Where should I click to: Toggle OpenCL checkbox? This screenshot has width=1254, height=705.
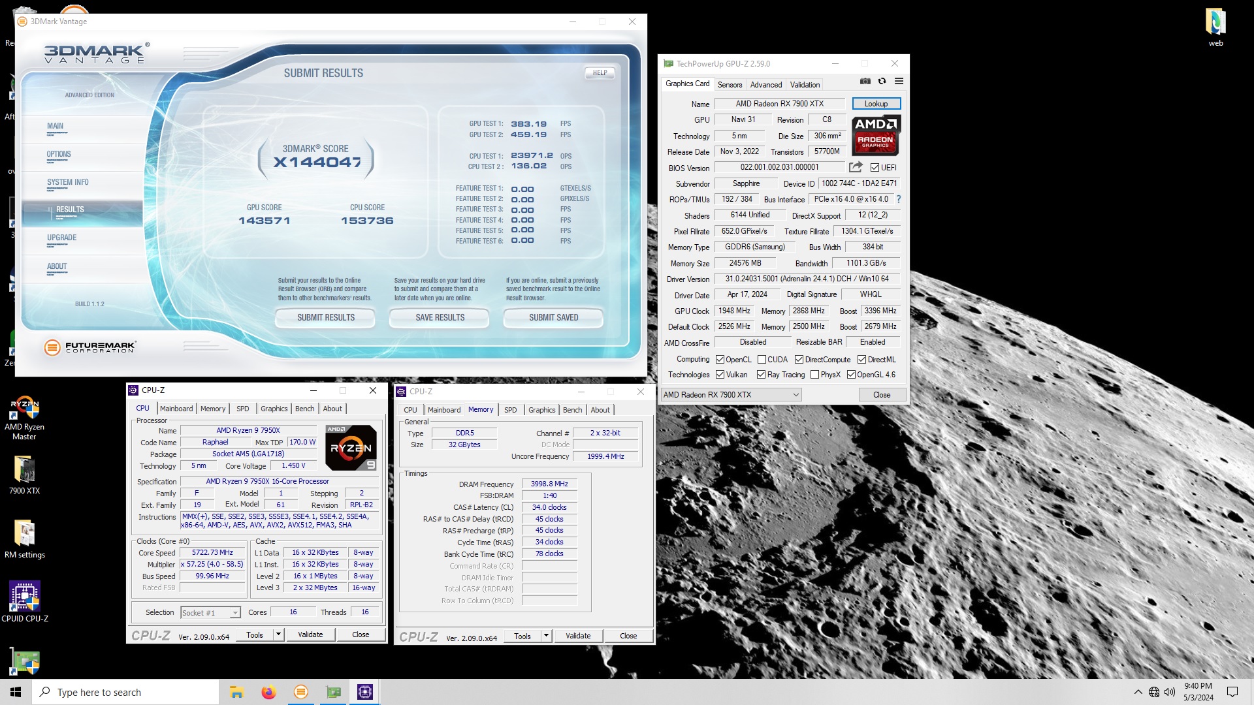720,360
